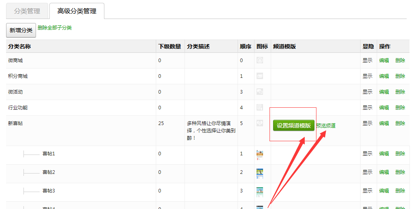Delete the 微活动 category via 删除
Viewport: 416px width, 209px height.
click(400, 92)
